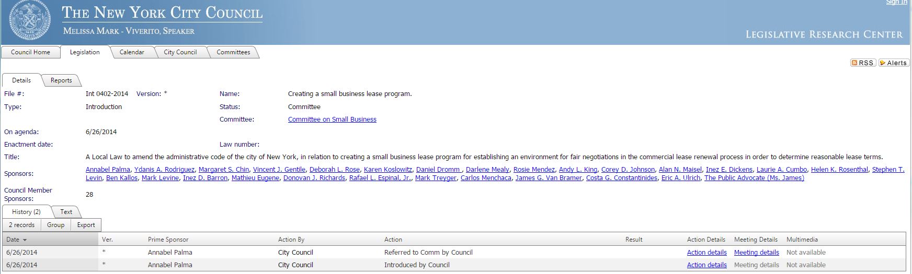The height and width of the screenshot is (274, 912).
Task: Open sponsor Daniel Dromm link
Action: (438, 170)
